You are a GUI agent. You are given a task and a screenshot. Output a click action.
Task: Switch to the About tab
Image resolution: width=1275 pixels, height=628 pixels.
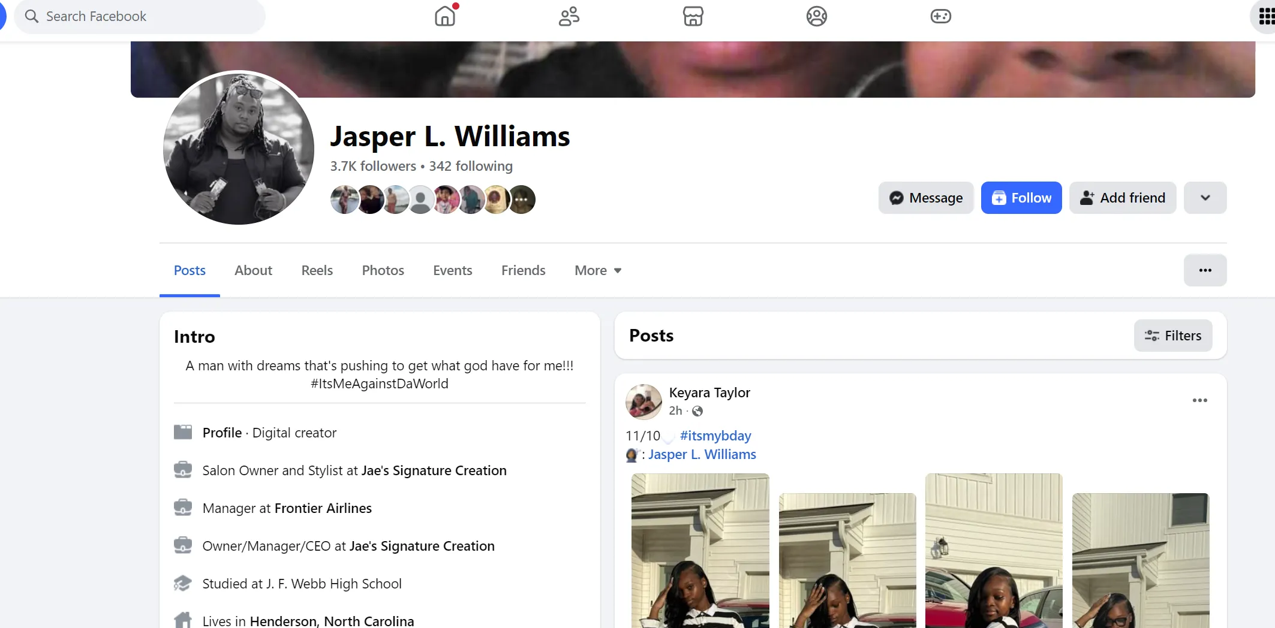(253, 270)
